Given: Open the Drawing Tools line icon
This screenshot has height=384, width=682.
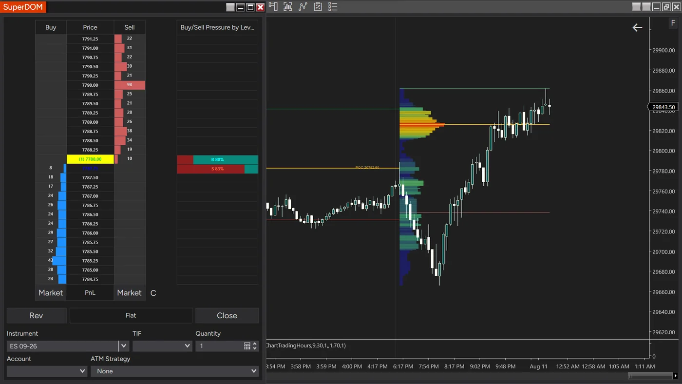Looking at the screenshot, I should [303, 7].
